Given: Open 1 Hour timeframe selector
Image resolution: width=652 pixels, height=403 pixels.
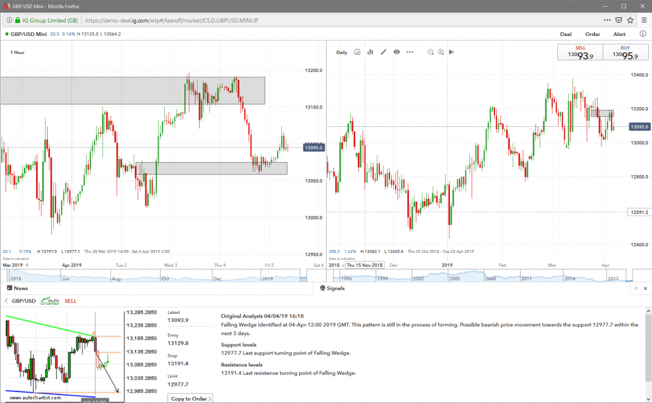Looking at the screenshot, I should pos(17,52).
